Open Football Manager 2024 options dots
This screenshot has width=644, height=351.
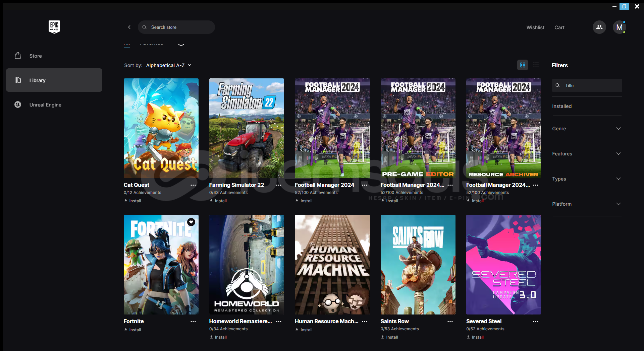pos(365,185)
